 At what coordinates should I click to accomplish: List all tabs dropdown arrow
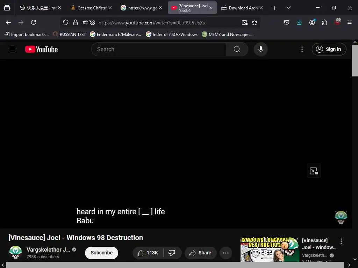[x=288, y=8]
